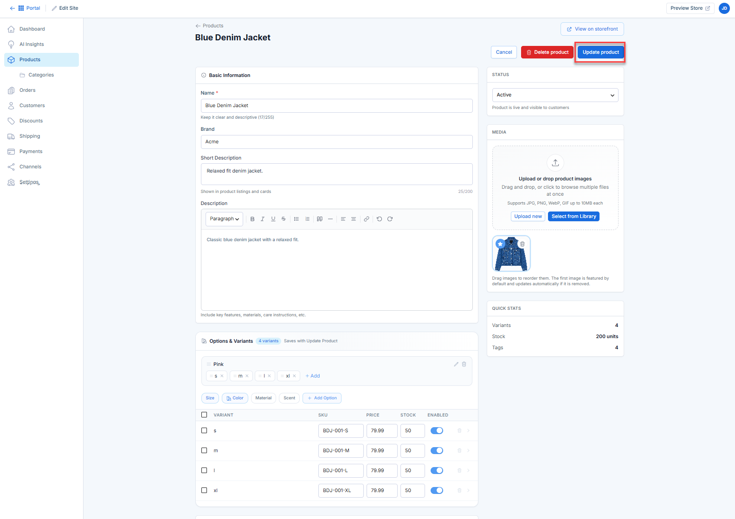This screenshot has width=735, height=519.
Task: Click the price field for BDJ-001-M
Action: pos(382,451)
